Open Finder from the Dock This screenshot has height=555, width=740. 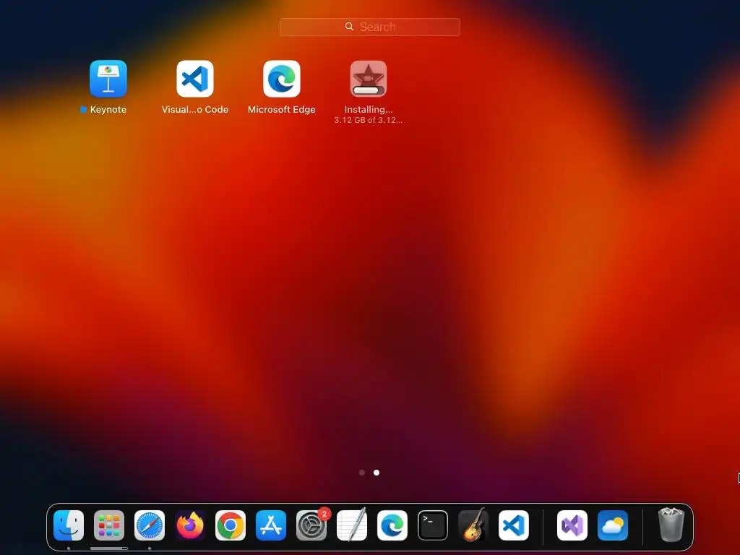pyautogui.click(x=69, y=525)
